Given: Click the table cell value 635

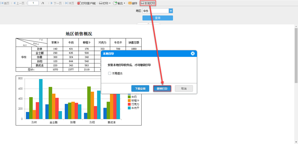Looking at the screenshot, I should coord(71,53).
